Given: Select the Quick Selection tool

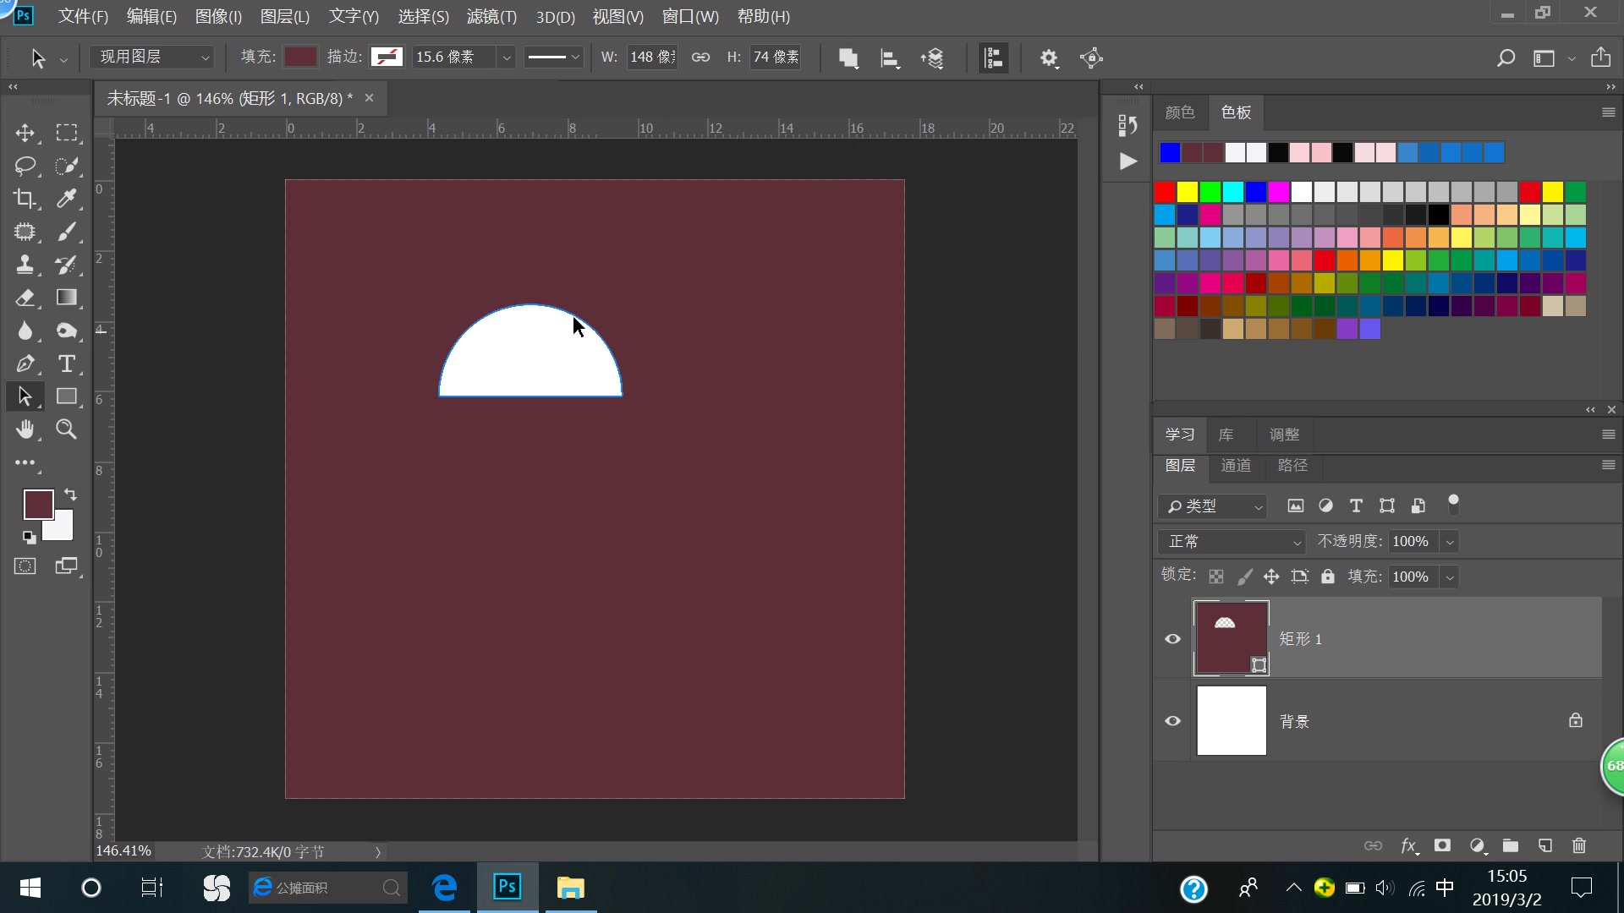Looking at the screenshot, I should tap(67, 166).
